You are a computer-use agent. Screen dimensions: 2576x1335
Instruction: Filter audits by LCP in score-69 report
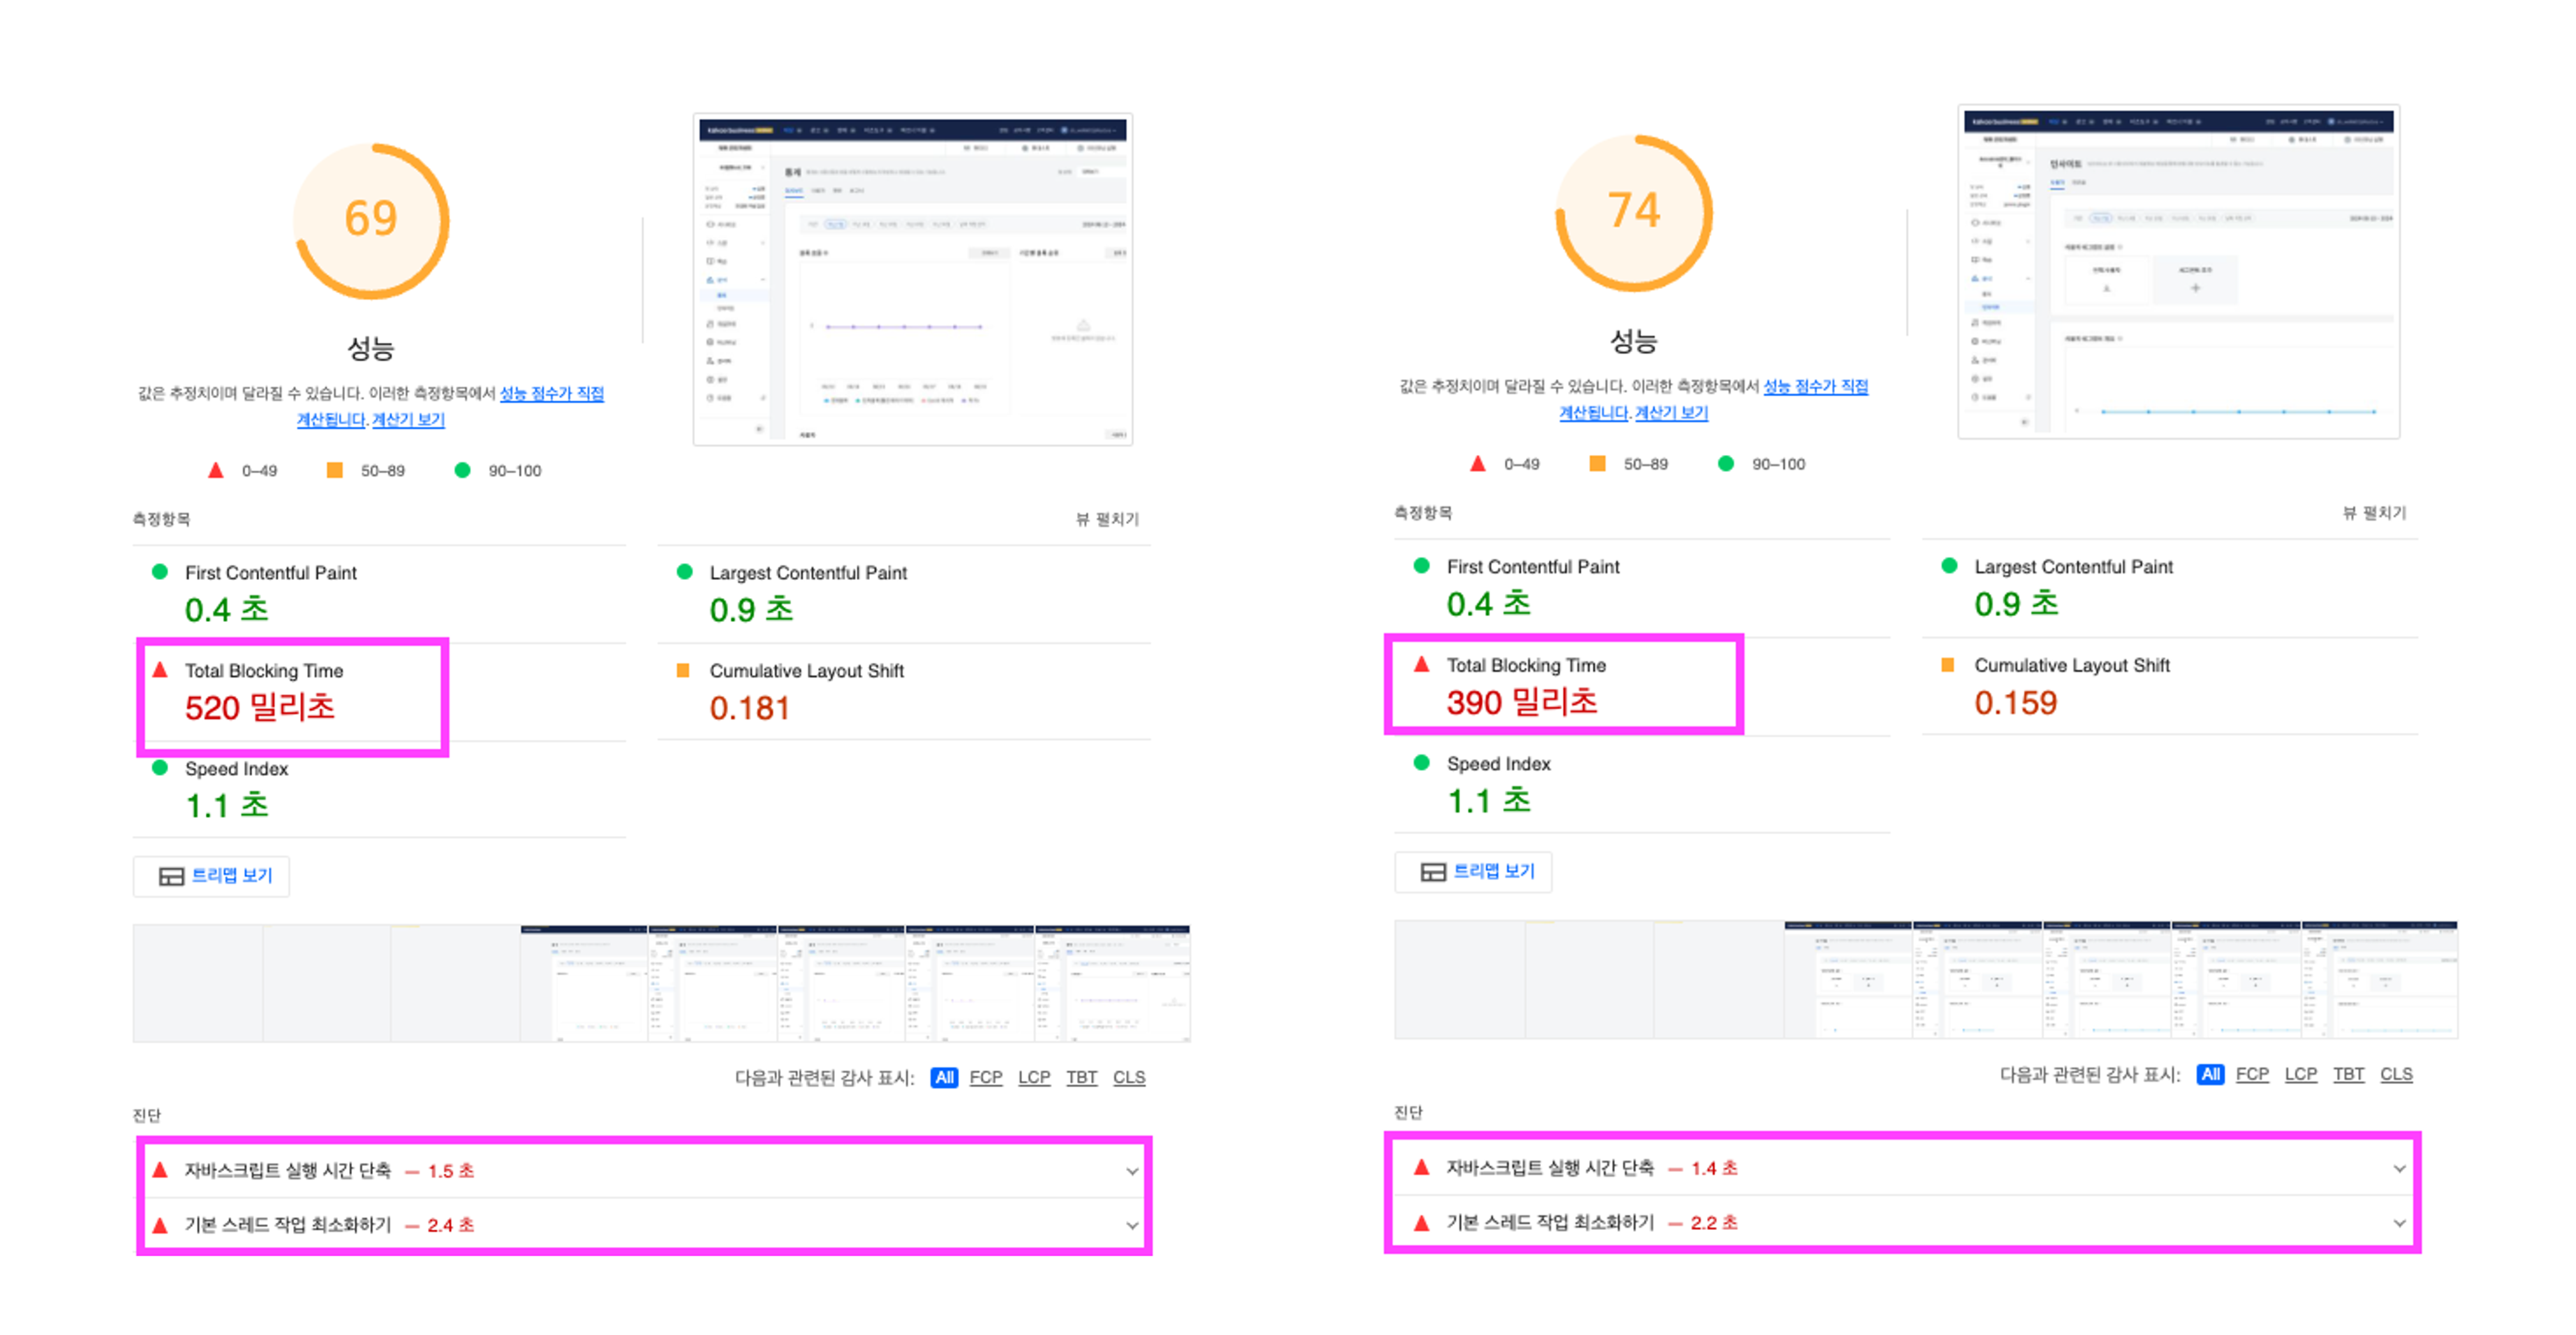[x=1034, y=1077]
